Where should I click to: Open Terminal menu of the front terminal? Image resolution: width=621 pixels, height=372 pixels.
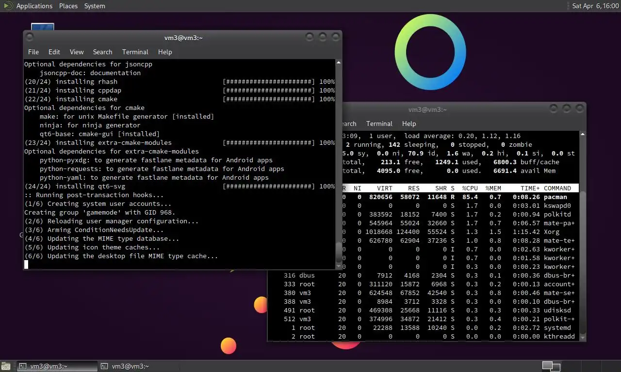(x=135, y=52)
